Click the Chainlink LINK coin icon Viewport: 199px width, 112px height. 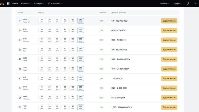20,98
